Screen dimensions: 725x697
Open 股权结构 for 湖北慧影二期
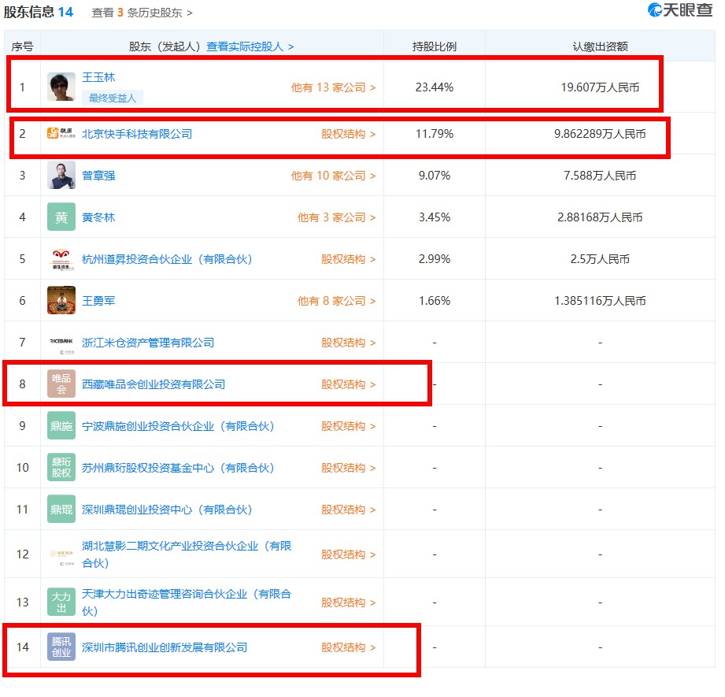(348, 554)
